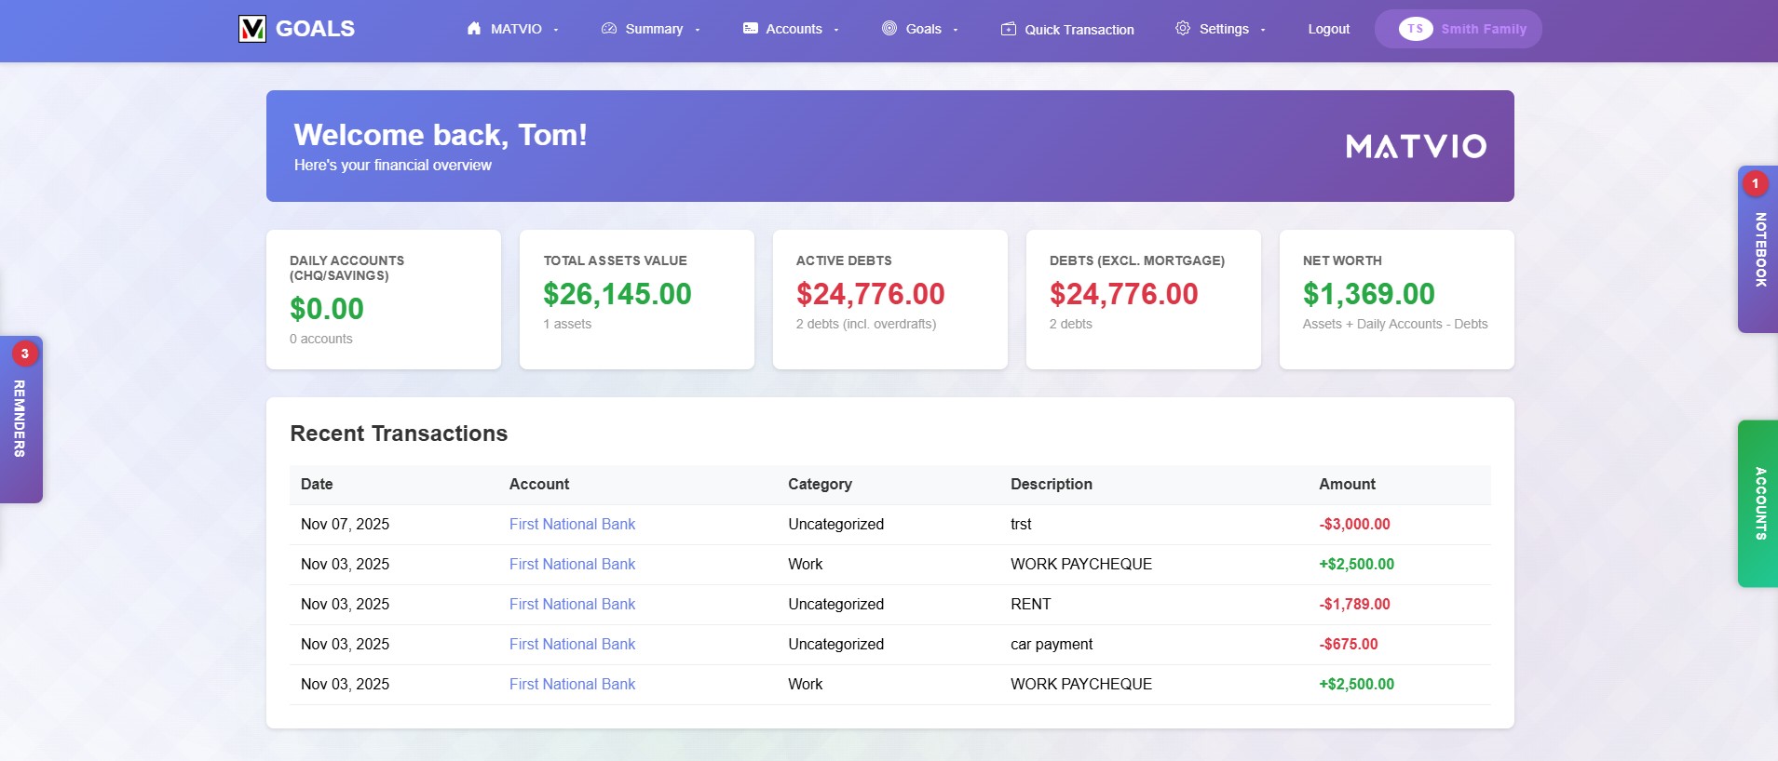Open First National Bank link for RENT transaction
The width and height of the screenshot is (1778, 761).
pos(572,605)
